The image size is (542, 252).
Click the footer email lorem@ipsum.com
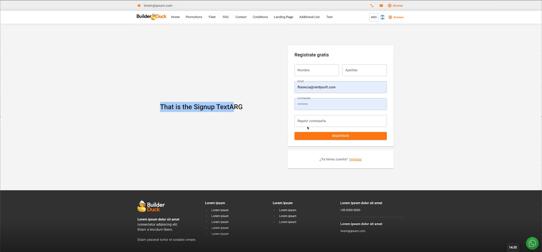pyautogui.click(x=353, y=231)
